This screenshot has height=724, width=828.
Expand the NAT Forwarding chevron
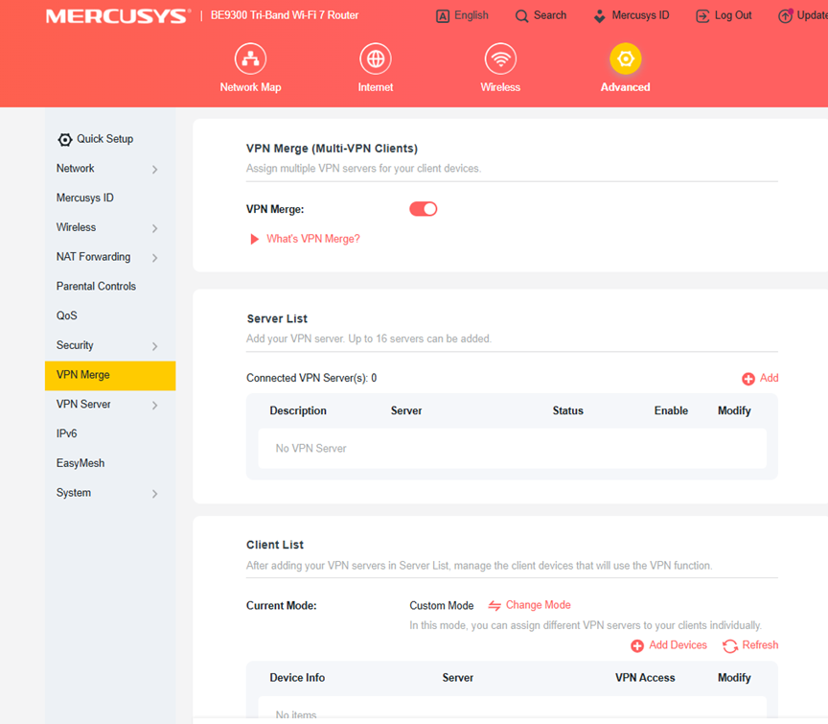click(154, 258)
